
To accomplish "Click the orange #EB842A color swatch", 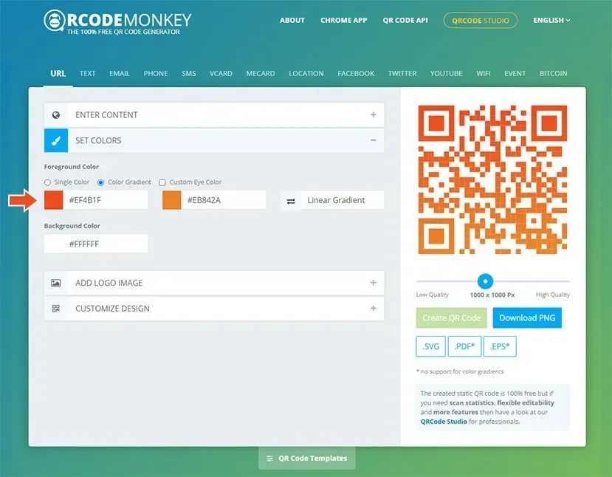I will [x=172, y=200].
